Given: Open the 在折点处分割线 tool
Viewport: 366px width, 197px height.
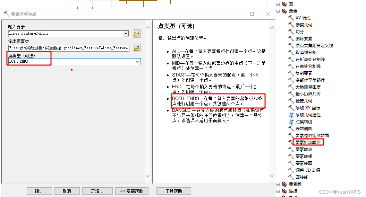Looking at the screenshot, I should pos(310,60).
